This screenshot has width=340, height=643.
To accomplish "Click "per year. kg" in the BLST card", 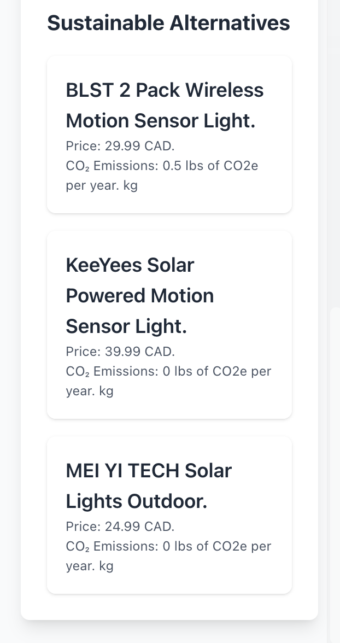I will [102, 185].
